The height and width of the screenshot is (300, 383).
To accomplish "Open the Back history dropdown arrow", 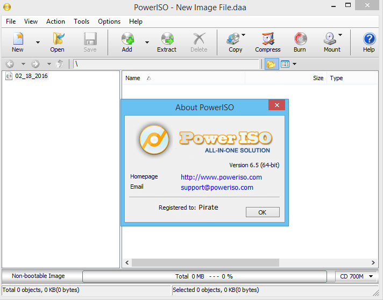I will 23,64.
